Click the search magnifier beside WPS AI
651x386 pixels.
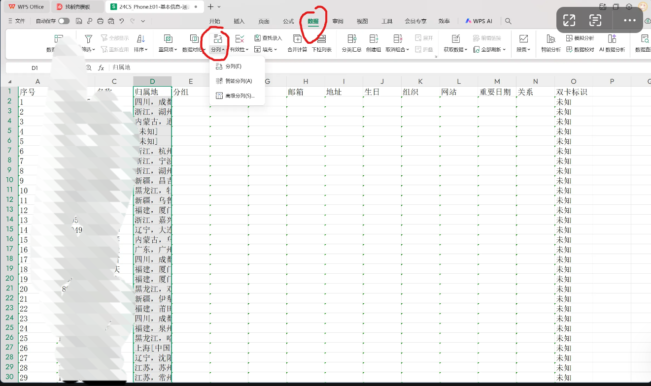(x=508, y=21)
